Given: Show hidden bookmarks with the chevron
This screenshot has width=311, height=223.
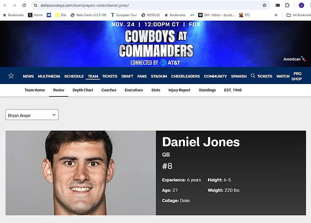Looking at the screenshot, I should coord(276,15).
